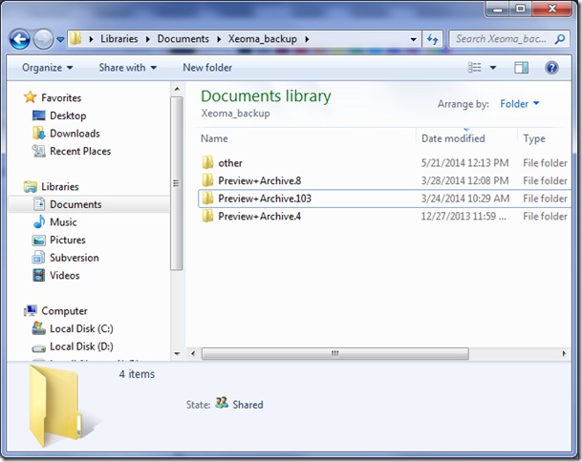
Task: Open Local Disk (D:)
Action: tap(81, 346)
